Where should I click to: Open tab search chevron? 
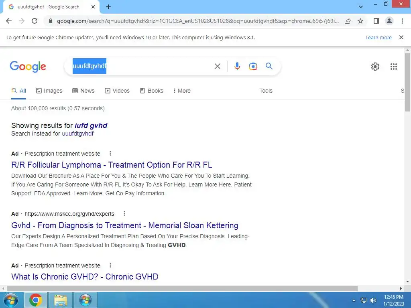(x=361, y=7)
